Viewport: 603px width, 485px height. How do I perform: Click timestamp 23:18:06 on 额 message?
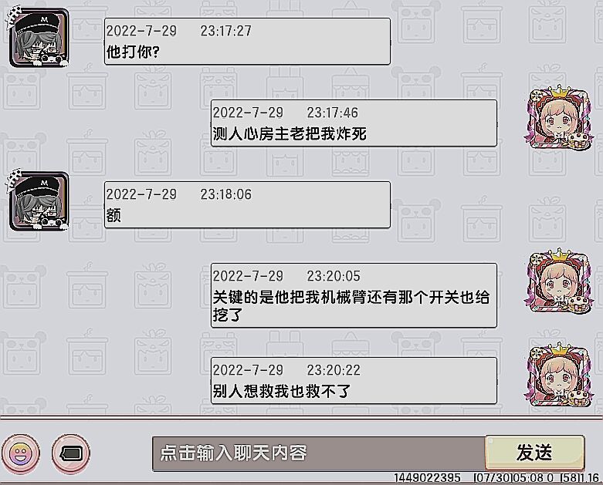coord(225,194)
